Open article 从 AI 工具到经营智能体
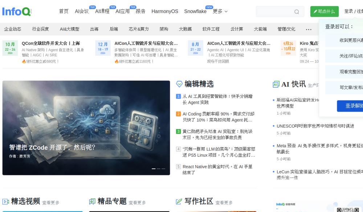Screen dimensions: 363x212 click(x=217, y=99)
